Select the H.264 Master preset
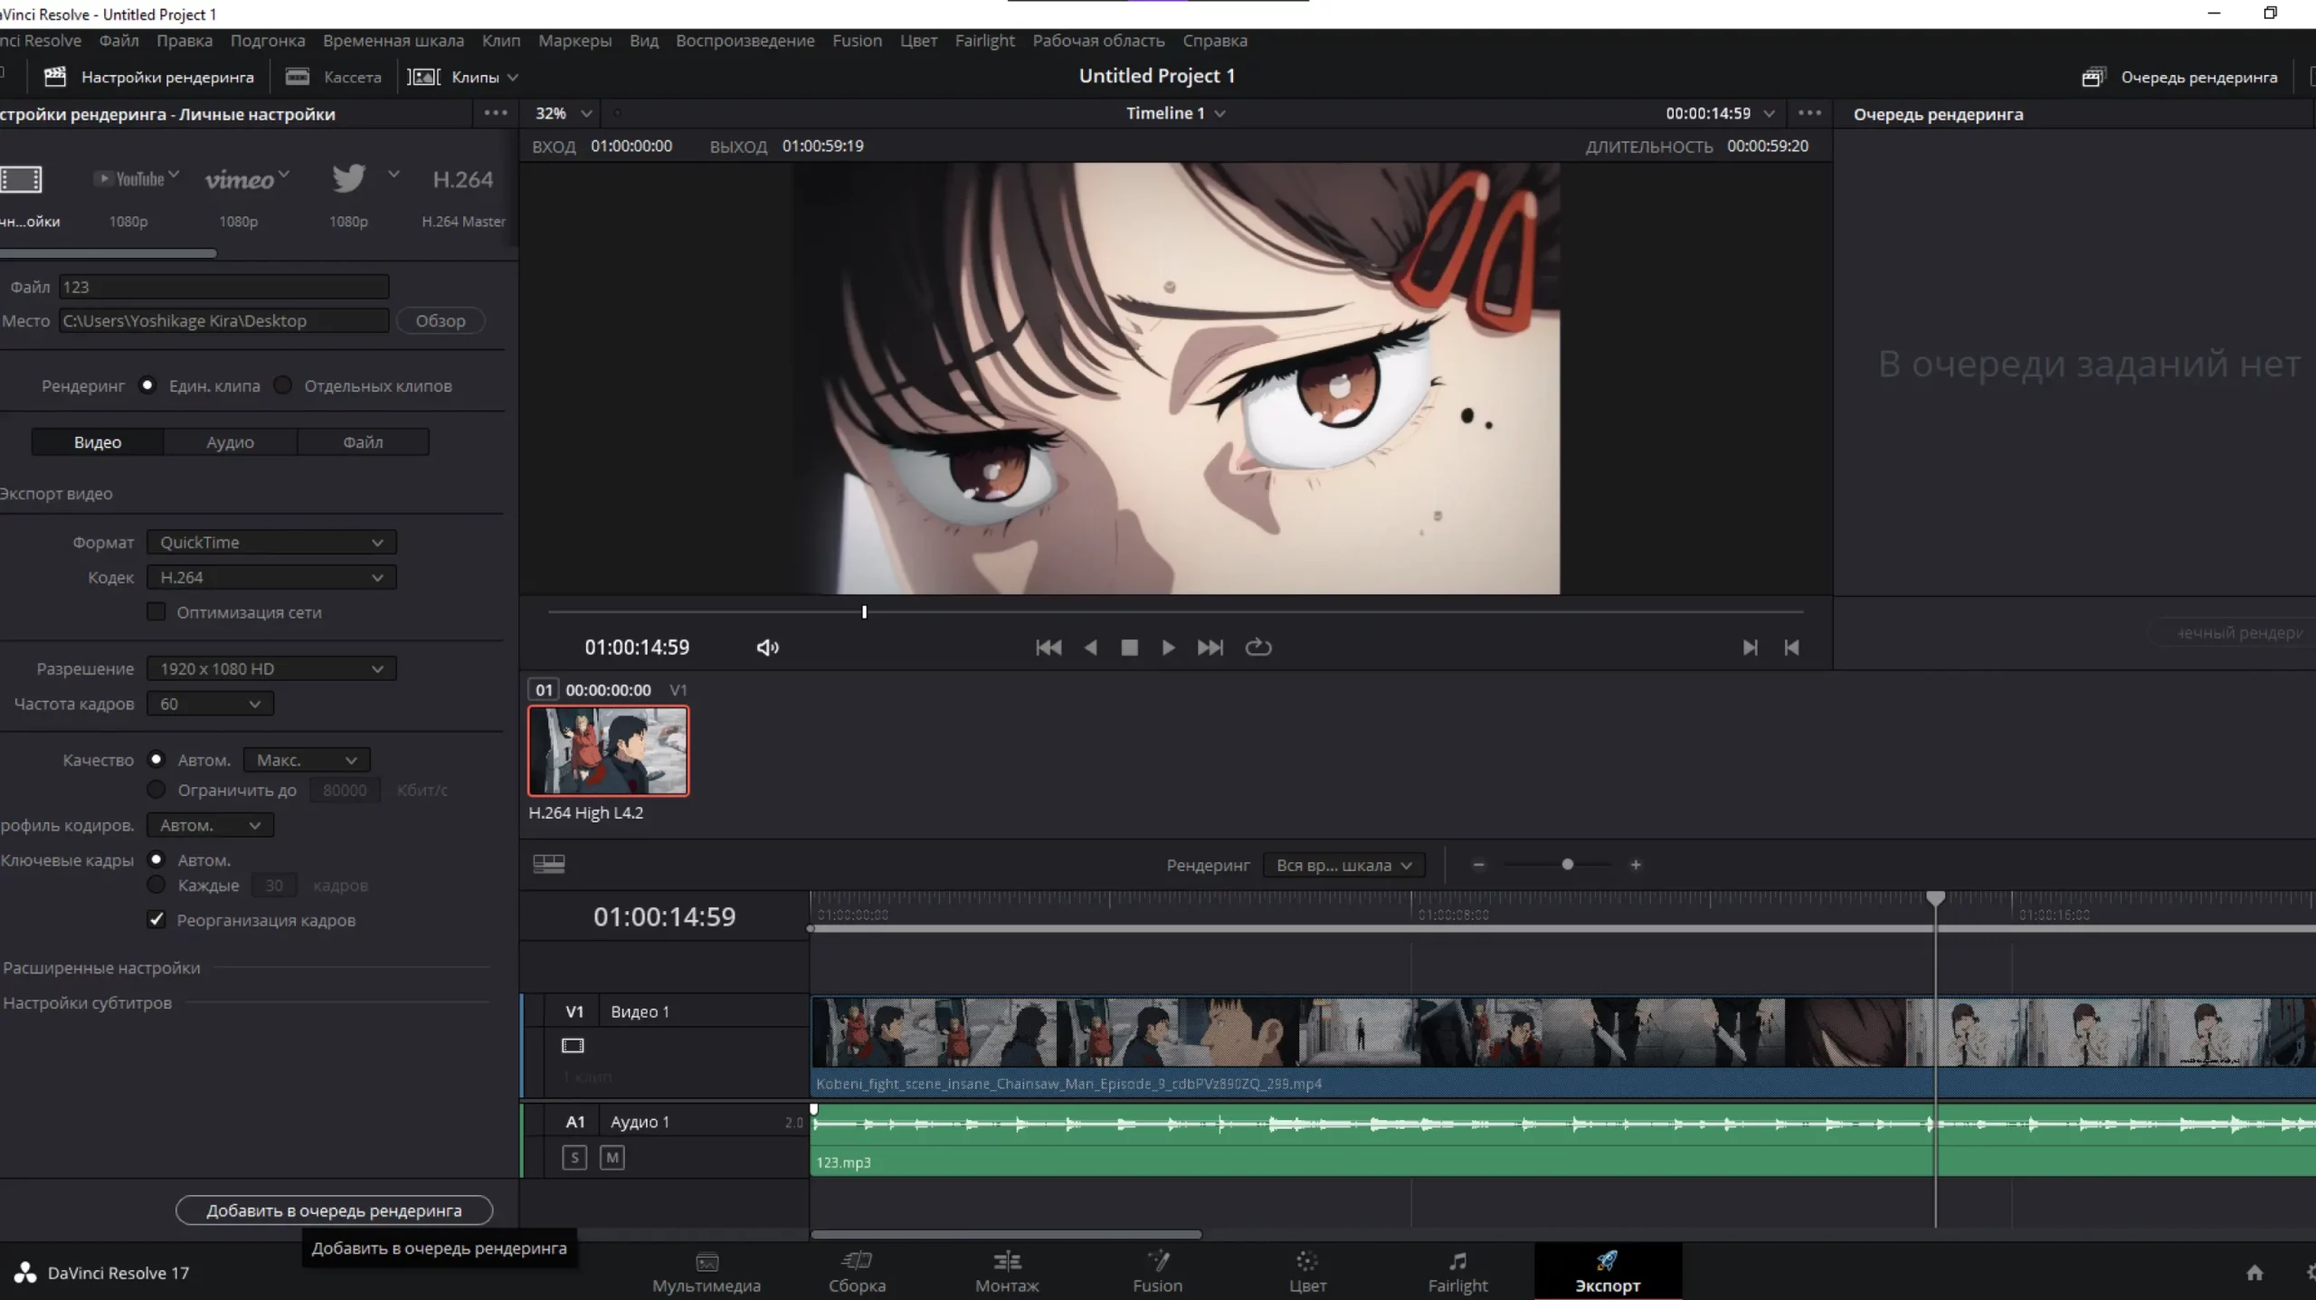This screenshot has height=1300, width=2316. 463,195
